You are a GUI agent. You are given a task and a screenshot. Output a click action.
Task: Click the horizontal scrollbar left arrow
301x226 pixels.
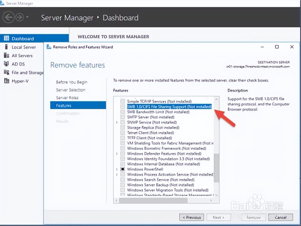[x=116, y=200]
